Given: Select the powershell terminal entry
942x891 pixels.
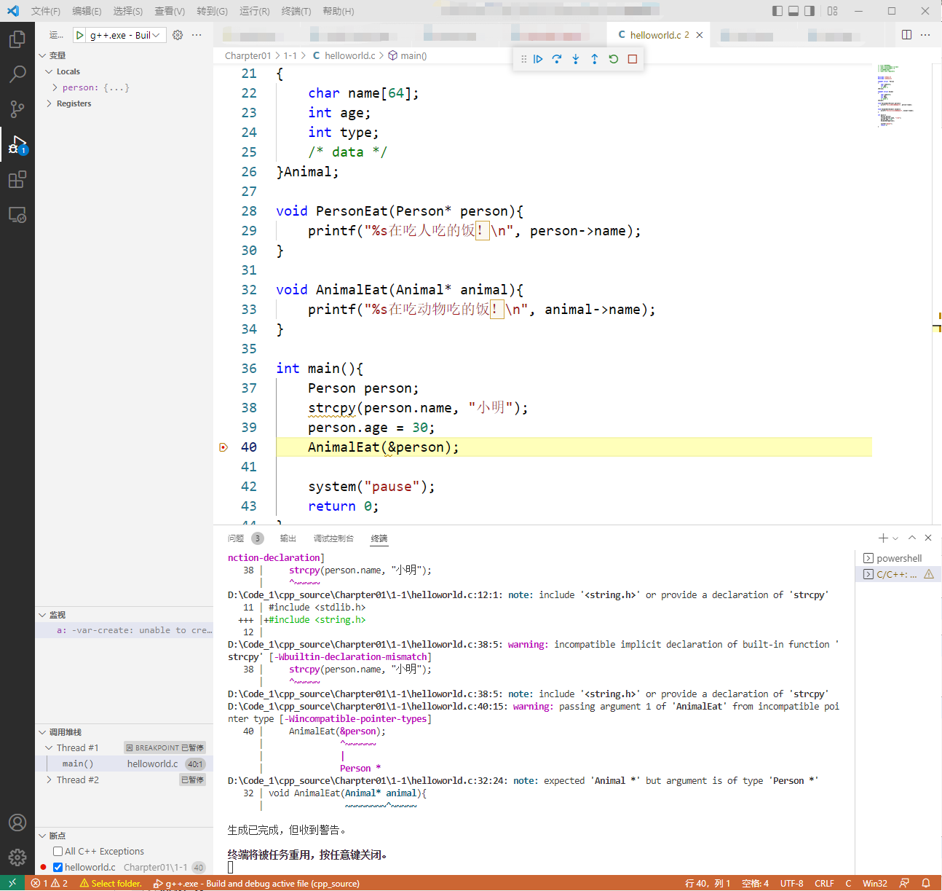Looking at the screenshot, I should coord(898,558).
